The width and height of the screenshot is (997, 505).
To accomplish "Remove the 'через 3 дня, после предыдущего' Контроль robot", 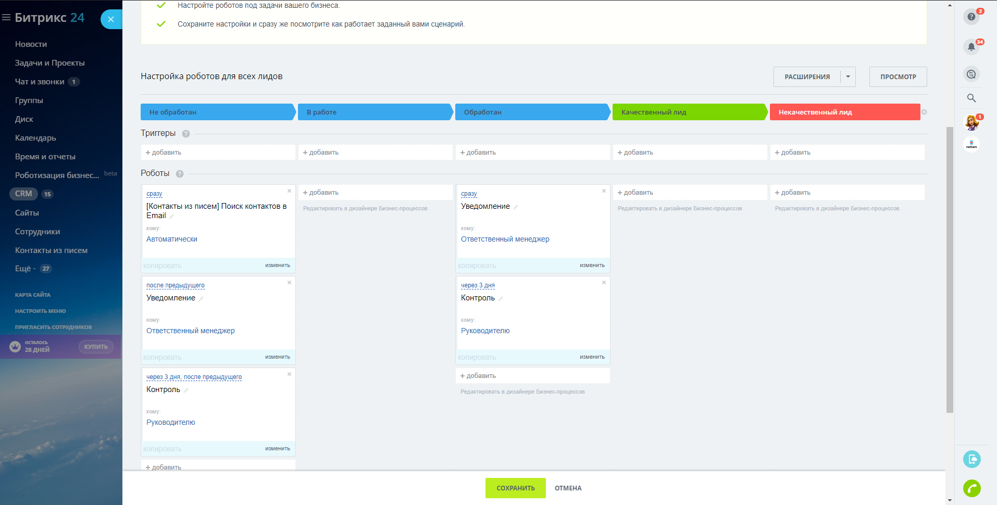I will click(x=290, y=374).
